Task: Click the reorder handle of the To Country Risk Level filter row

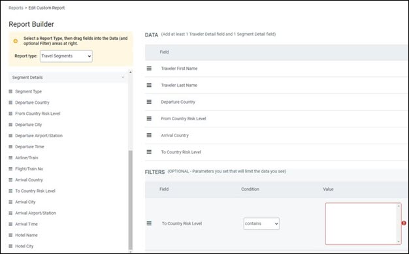Action: [149, 223]
